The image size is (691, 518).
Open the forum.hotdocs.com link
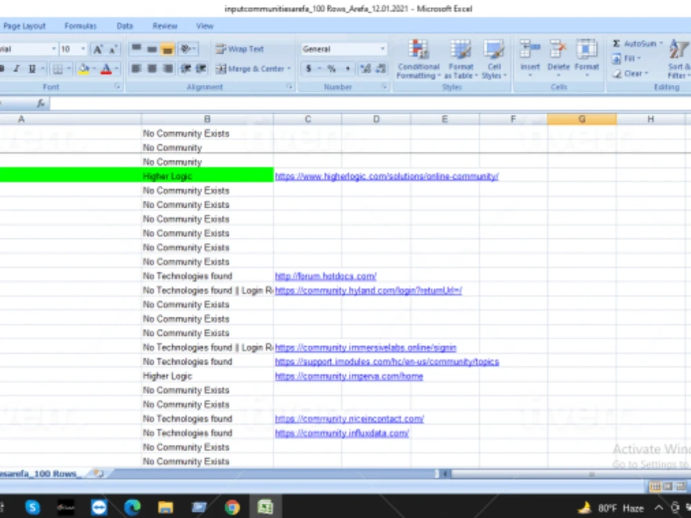point(325,276)
